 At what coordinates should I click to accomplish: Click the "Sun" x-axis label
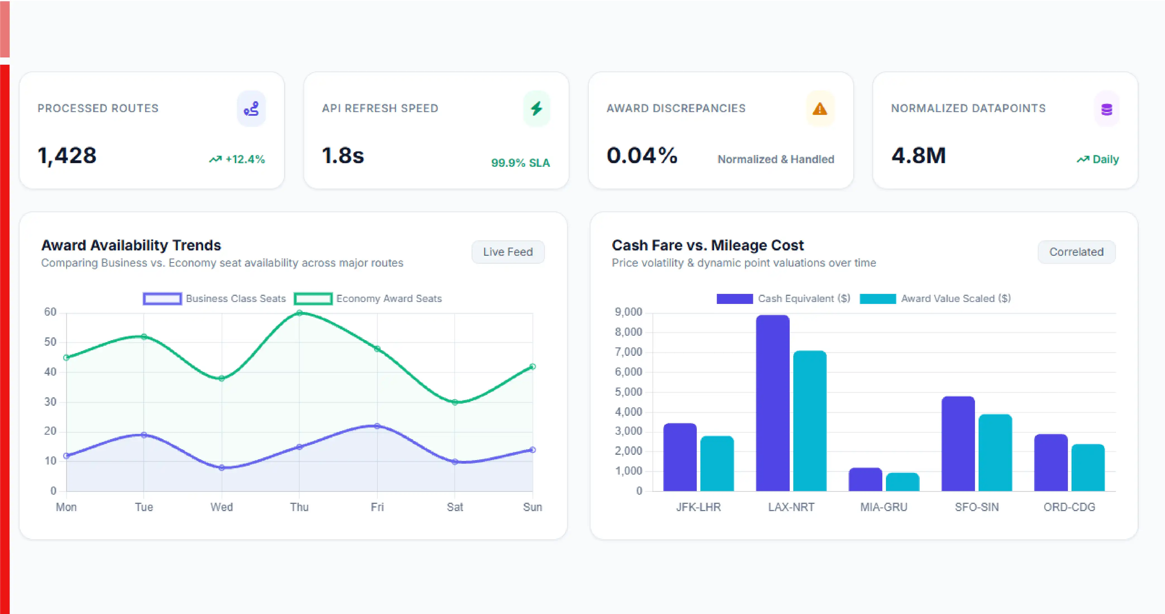(x=533, y=507)
